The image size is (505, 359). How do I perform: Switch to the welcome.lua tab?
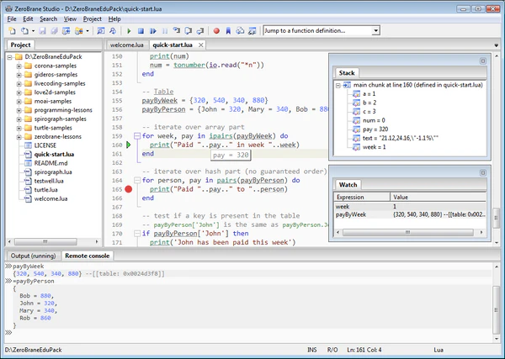pos(128,45)
